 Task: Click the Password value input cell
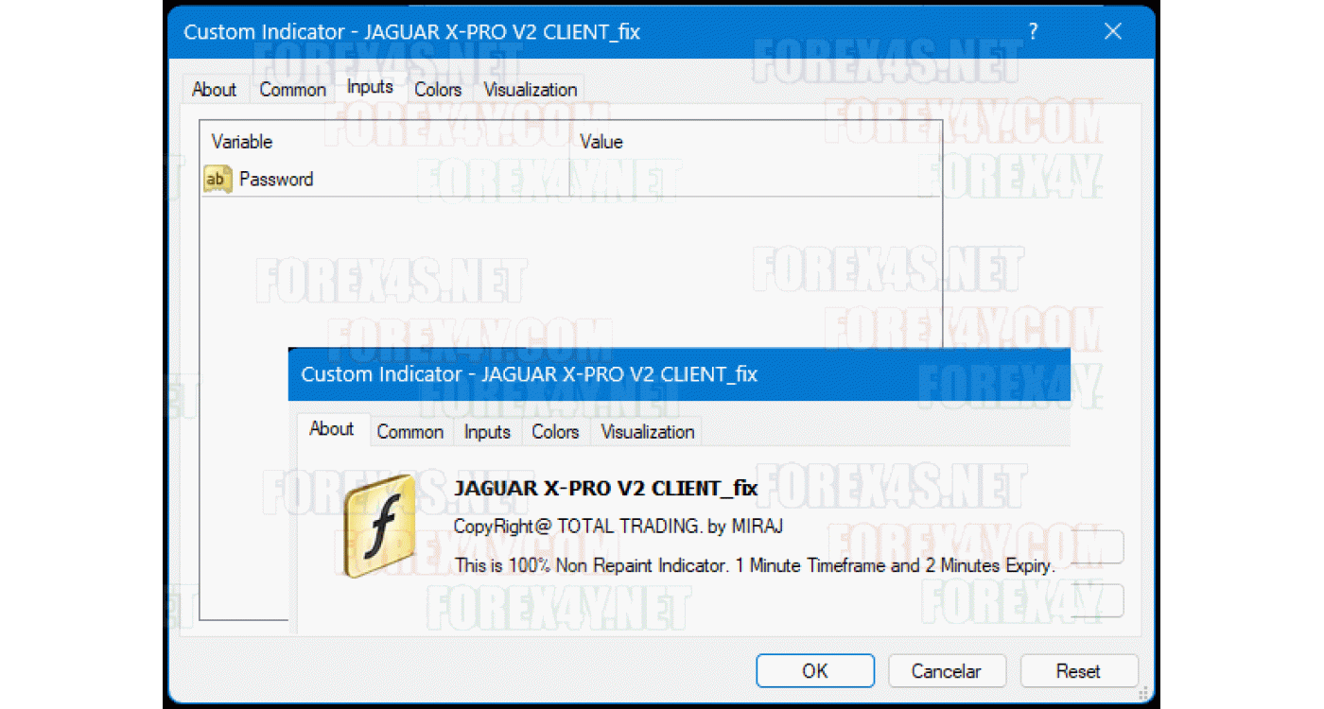pos(755,179)
